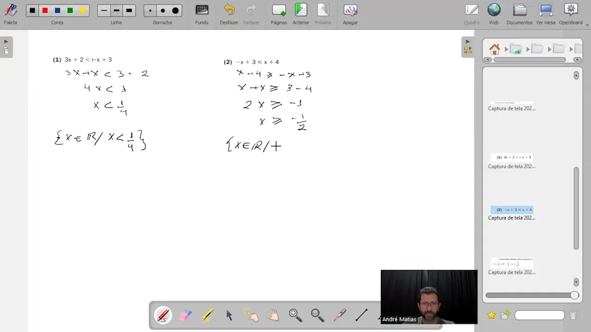The height and width of the screenshot is (332, 591).
Task: Click the library vertical scrollbar handle
Action: [576, 208]
